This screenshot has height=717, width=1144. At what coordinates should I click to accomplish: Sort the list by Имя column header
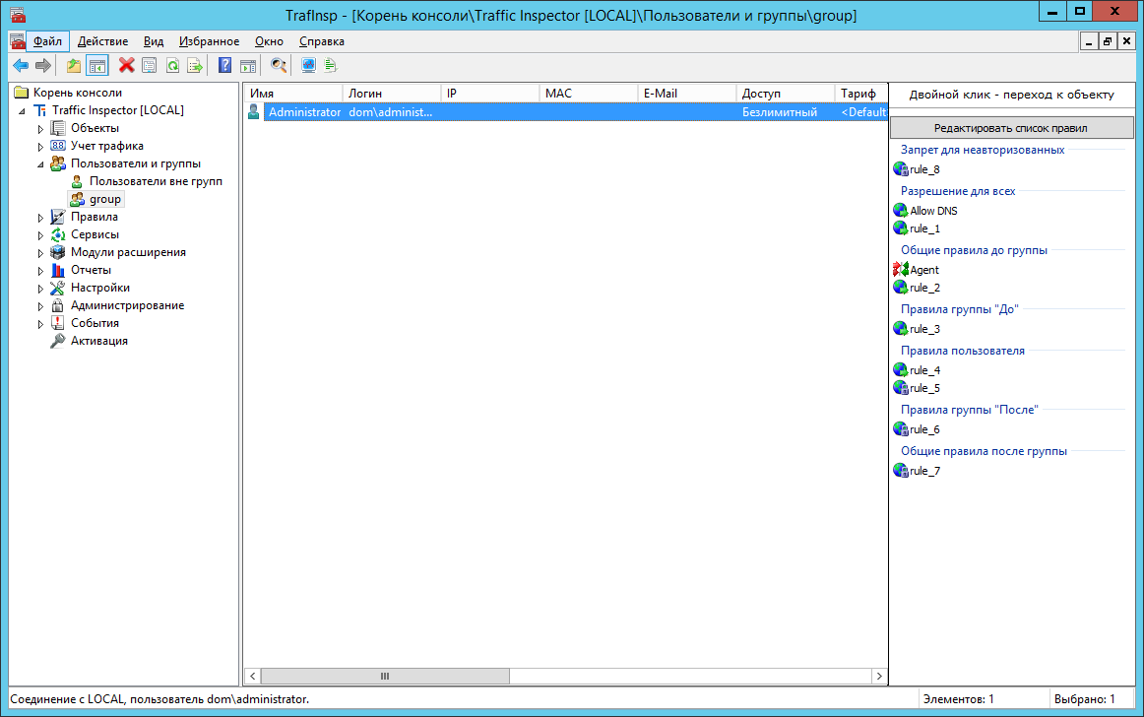(293, 94)
